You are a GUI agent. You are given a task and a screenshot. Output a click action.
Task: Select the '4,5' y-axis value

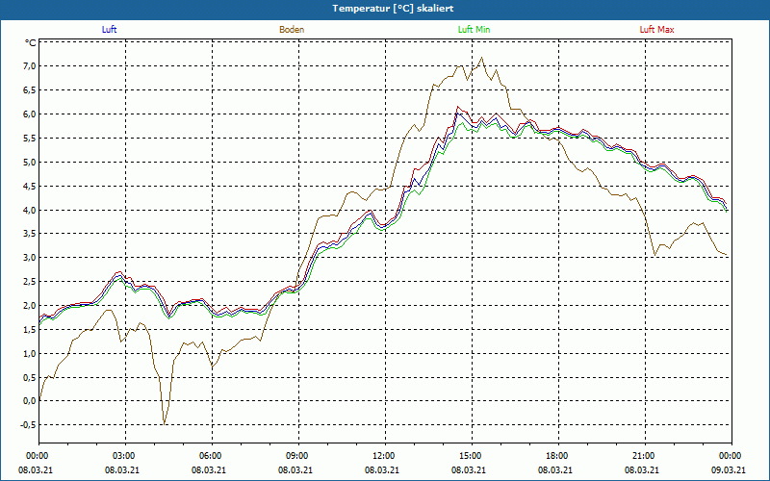click(x=30, y=186)
